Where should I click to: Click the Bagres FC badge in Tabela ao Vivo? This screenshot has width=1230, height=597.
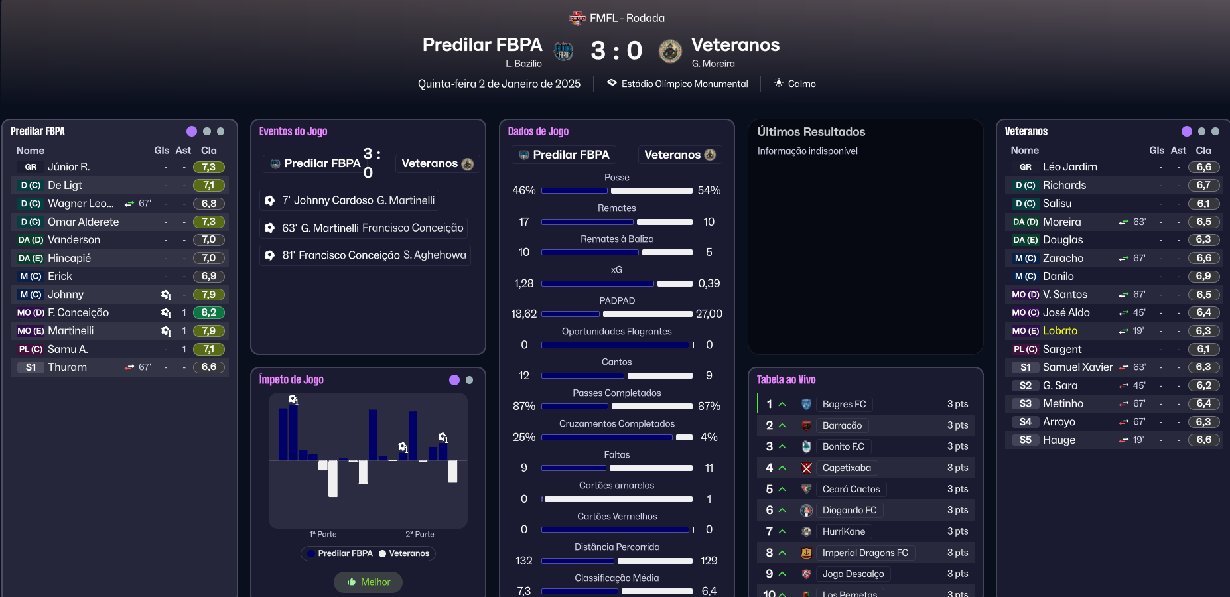click(806, 404)
